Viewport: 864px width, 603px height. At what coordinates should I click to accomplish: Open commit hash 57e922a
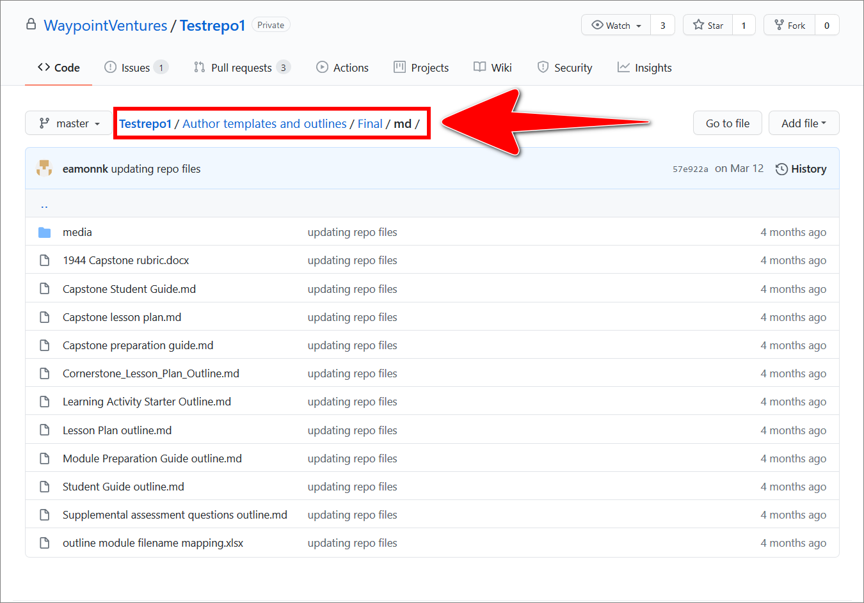pos(690,169)
